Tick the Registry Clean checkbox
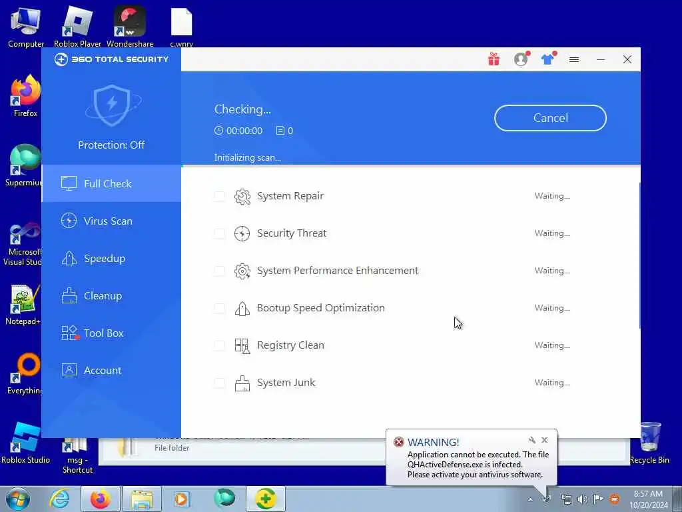The image size is (682, 512). point(220,346)
